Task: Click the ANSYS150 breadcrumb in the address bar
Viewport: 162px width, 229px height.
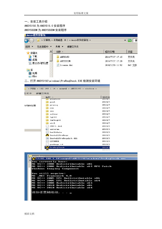Action: tap(76, 89)
